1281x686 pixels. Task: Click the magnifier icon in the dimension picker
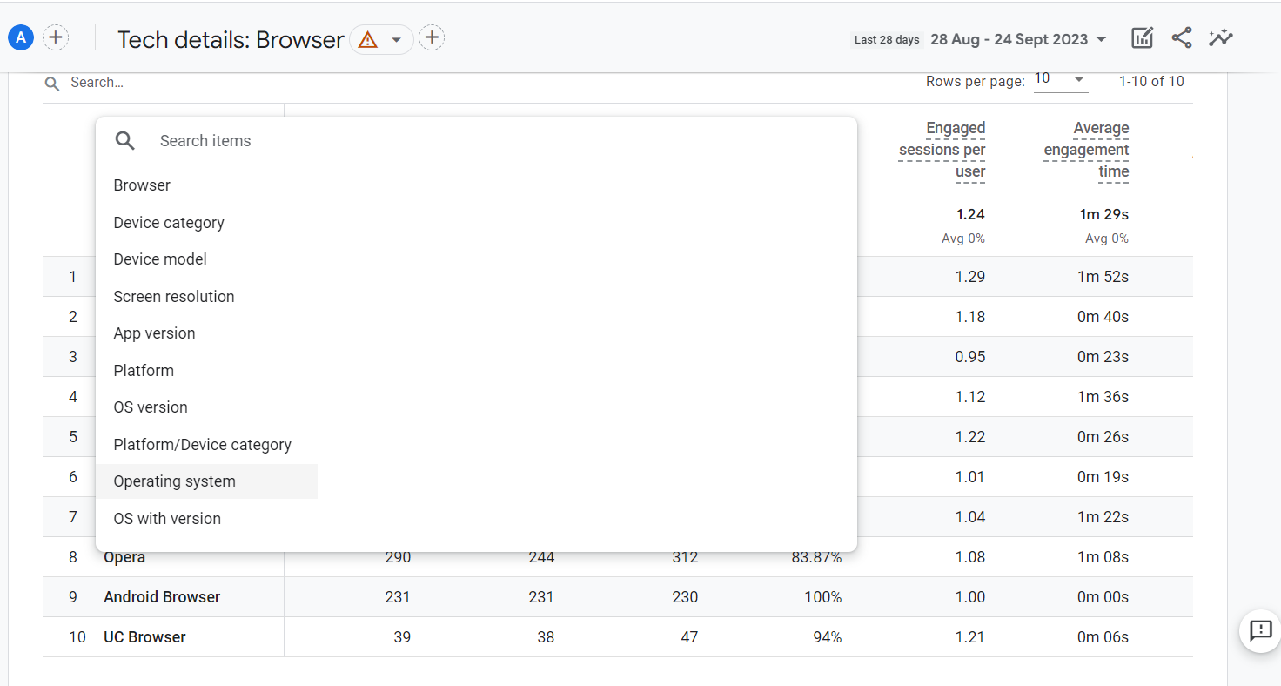pyautogui.click(x=125, y=141)
